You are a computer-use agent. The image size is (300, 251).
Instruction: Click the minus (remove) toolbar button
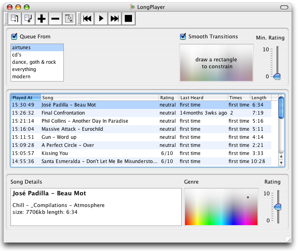click(55, 19)
